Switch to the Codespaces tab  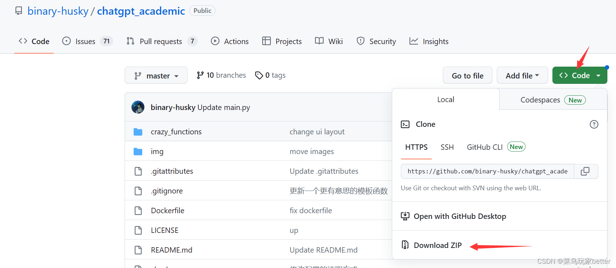pos(553,100)
